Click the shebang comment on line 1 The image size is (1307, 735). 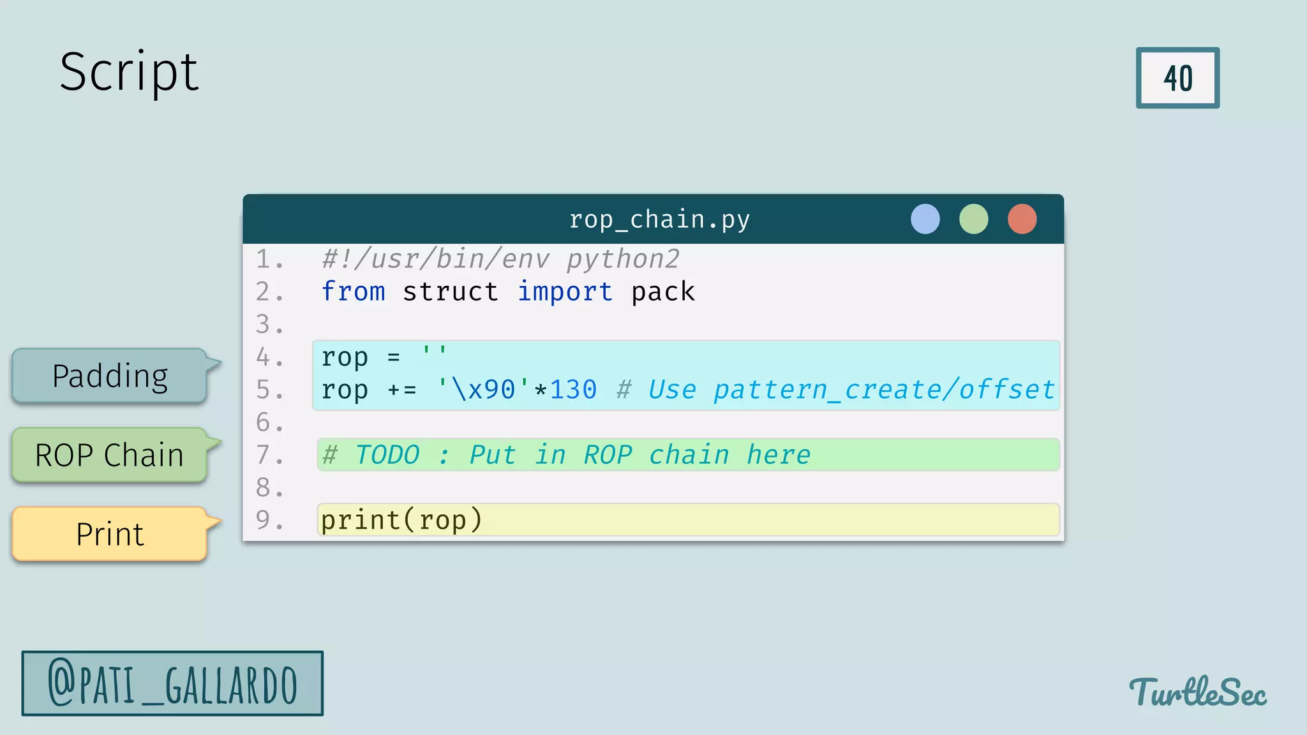[500, 259]
